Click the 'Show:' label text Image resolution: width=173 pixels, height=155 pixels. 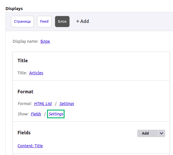point(23,114)
